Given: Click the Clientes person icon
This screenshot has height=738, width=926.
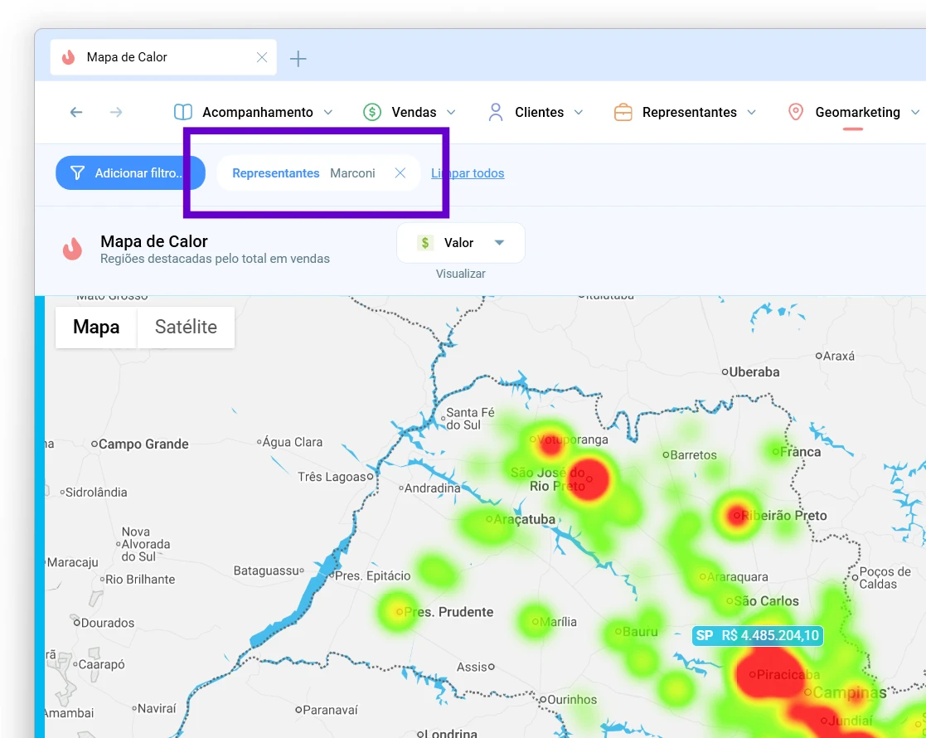Looking at the screenshot, I should click(x=496, y=112).
